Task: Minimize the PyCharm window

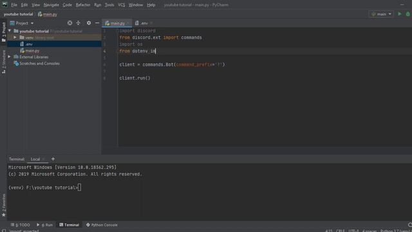Action: point(402,5)
